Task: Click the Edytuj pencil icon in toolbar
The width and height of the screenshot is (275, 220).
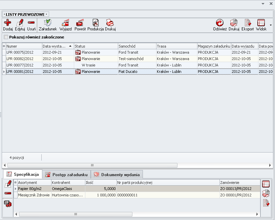Action: click(x=20, y=23)
